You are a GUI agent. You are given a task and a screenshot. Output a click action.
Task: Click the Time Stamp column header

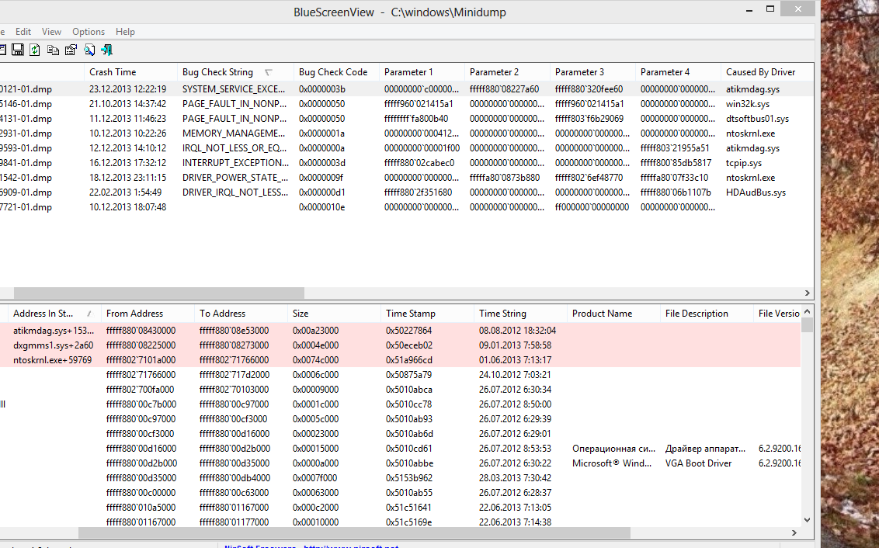(427, 314)
